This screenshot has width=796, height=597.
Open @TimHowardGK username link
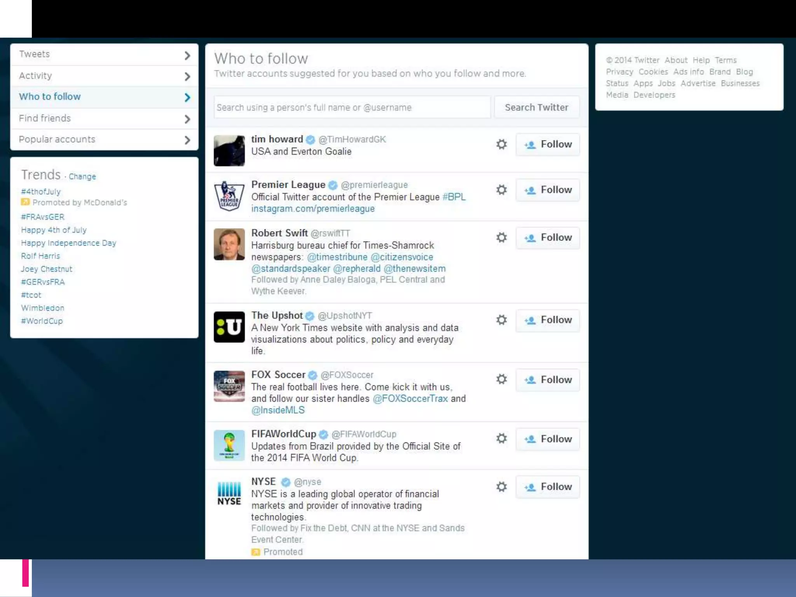point(352,140)
